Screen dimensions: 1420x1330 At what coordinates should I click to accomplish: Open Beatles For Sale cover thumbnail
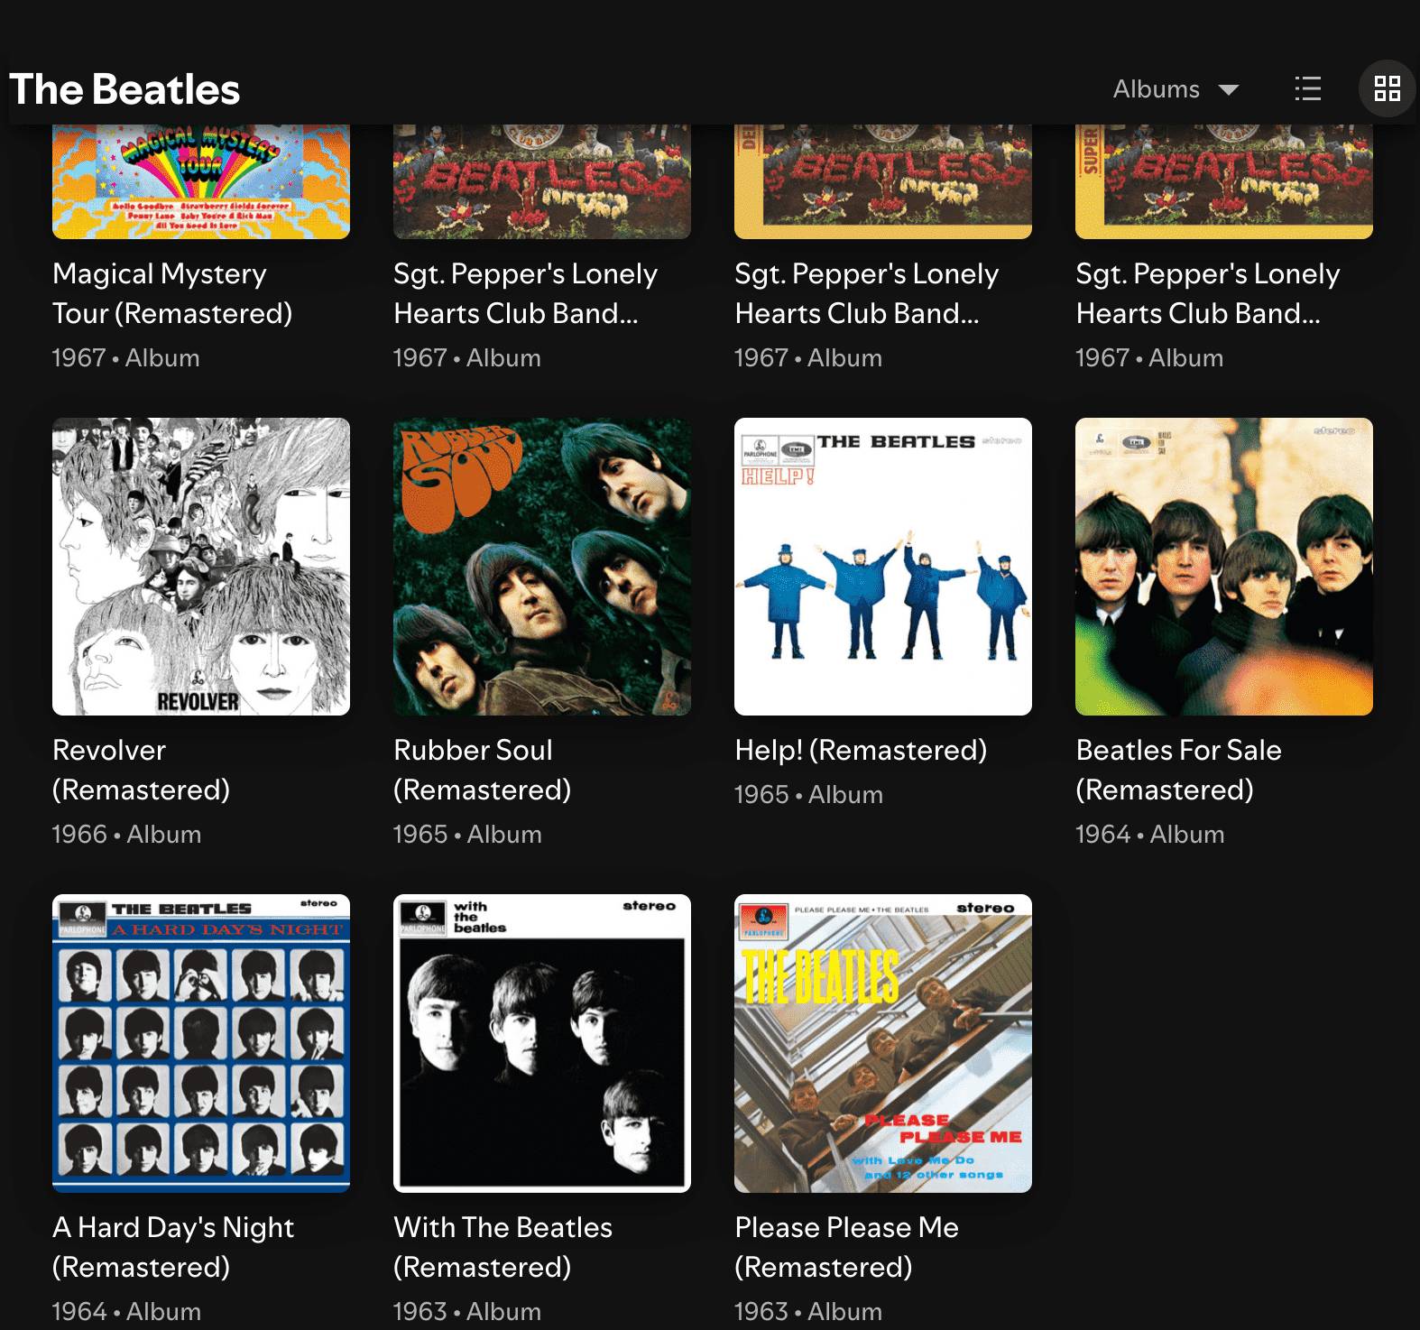coord(1224,567)
